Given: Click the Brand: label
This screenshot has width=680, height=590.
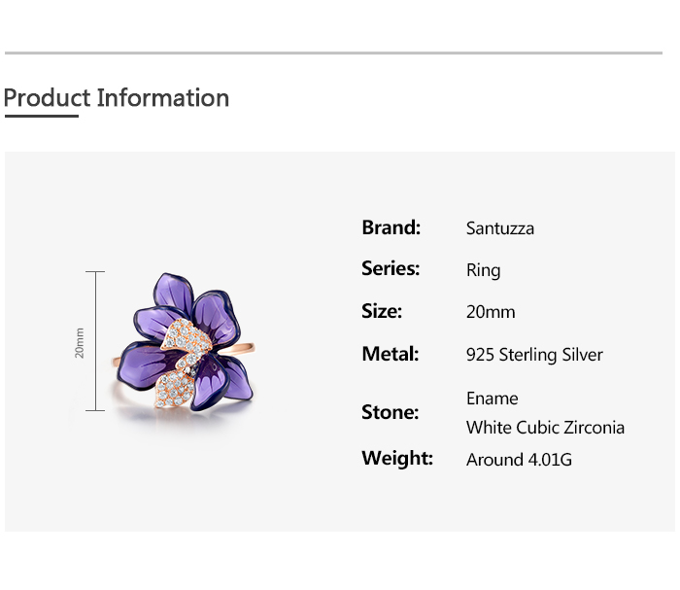Looking at the screenshot, I should (391, 227).
